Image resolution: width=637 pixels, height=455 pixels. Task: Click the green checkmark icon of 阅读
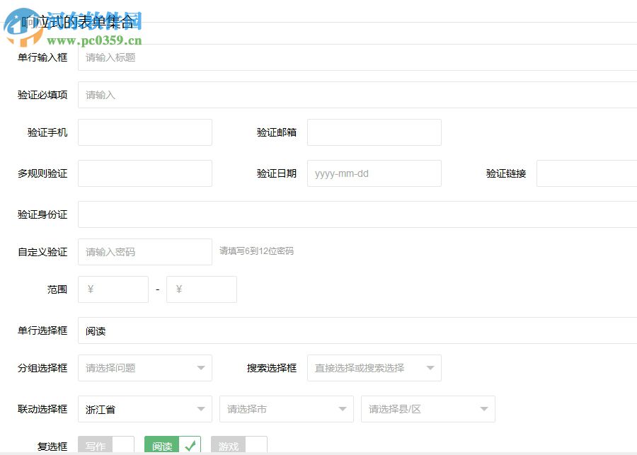coord(190,446)
